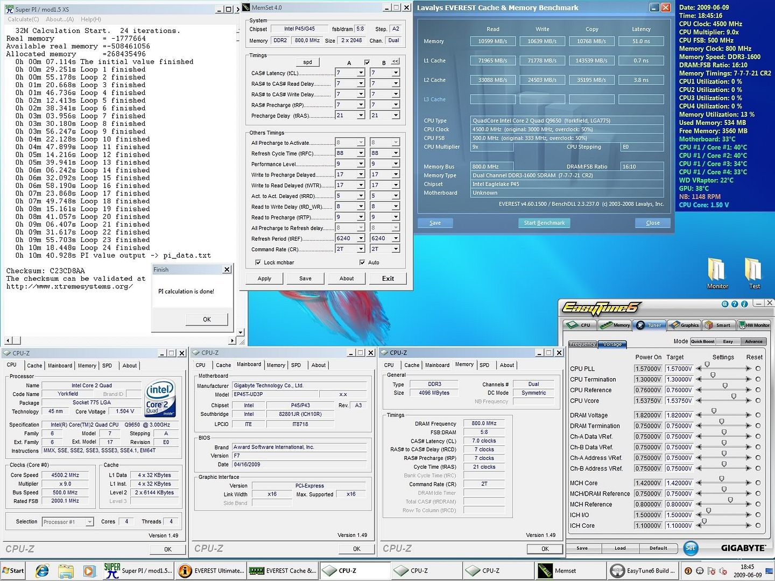The image size is (775, 581).
Task: Click the EasyTune6 help question mark icon
Action: [x=735, y=304]
